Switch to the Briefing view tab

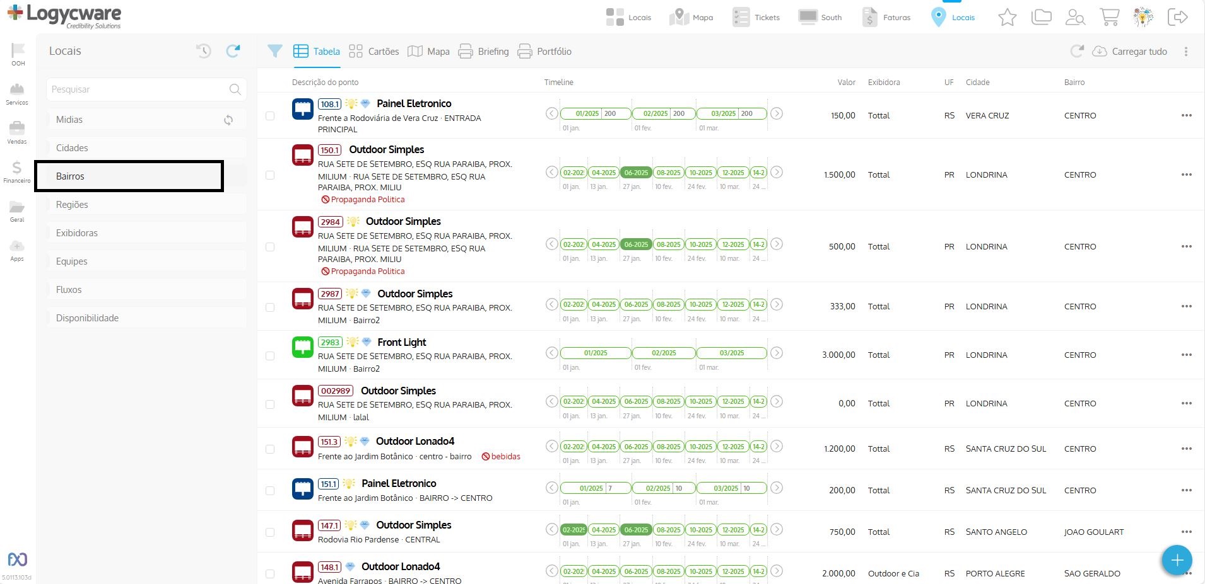pyautogui.click(x=484, y=52)
